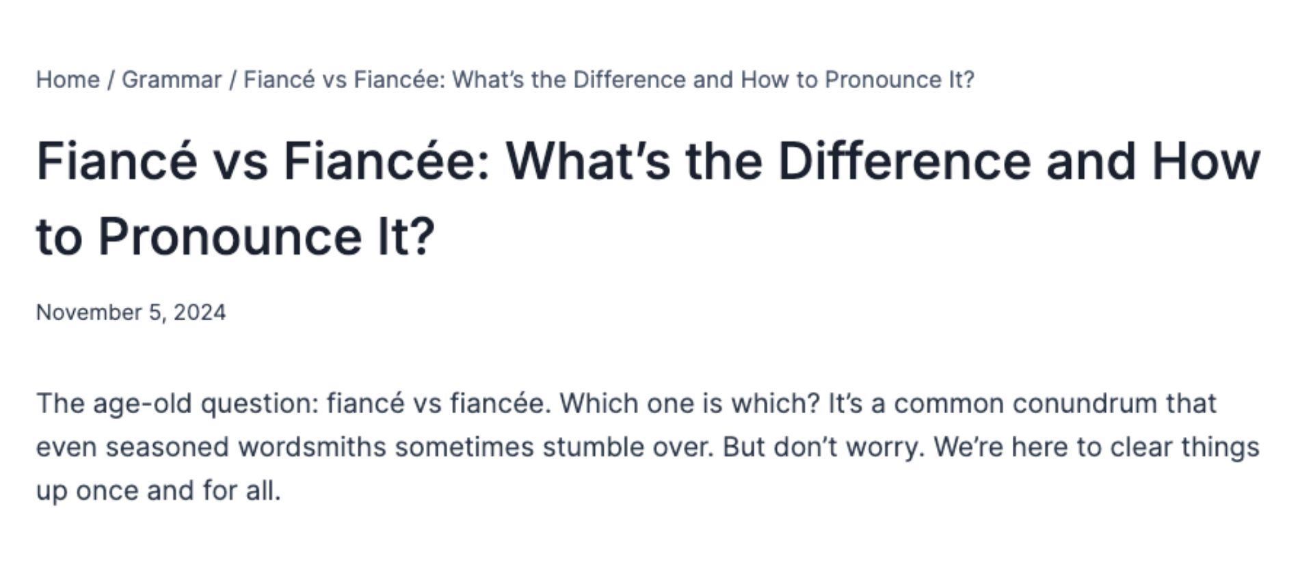1313x579 pixels.
Task: Click the year 2024 in the date
Action: (199, 312)
